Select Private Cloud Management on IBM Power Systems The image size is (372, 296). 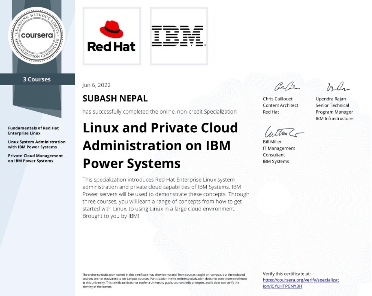[x=35, y=158]
